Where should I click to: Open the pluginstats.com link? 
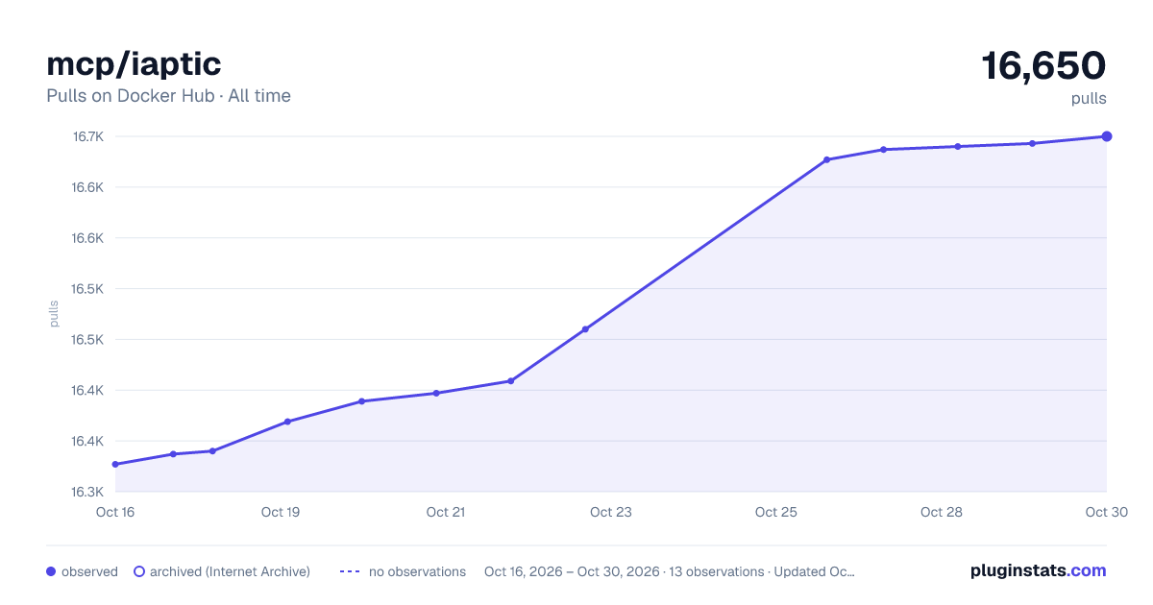[x=1039, y=570]
